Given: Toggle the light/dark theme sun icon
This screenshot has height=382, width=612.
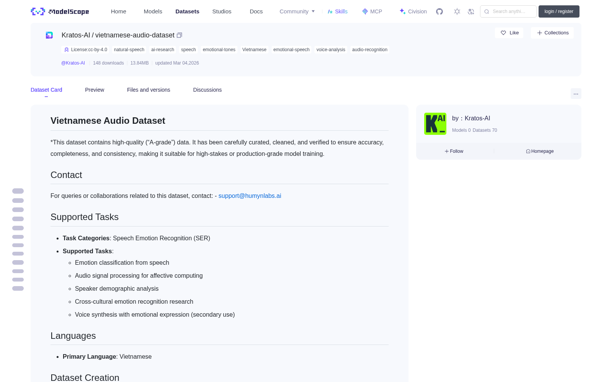Looking at the screenshot, I should click(x=457, y=11).
